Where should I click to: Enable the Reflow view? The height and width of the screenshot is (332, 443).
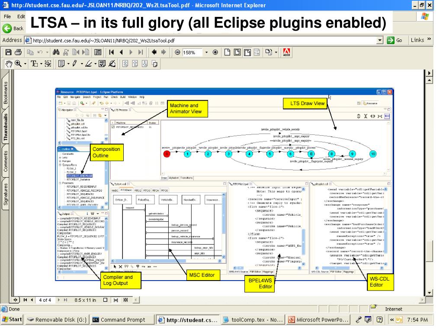(x=257, y=52)
